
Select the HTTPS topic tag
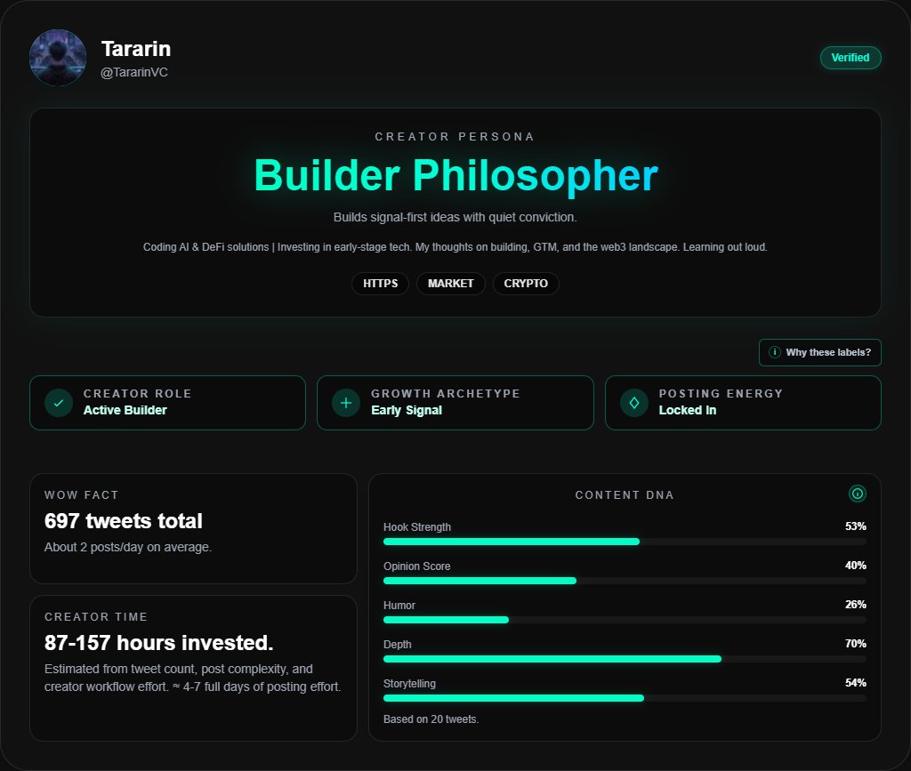click(381, 284)
